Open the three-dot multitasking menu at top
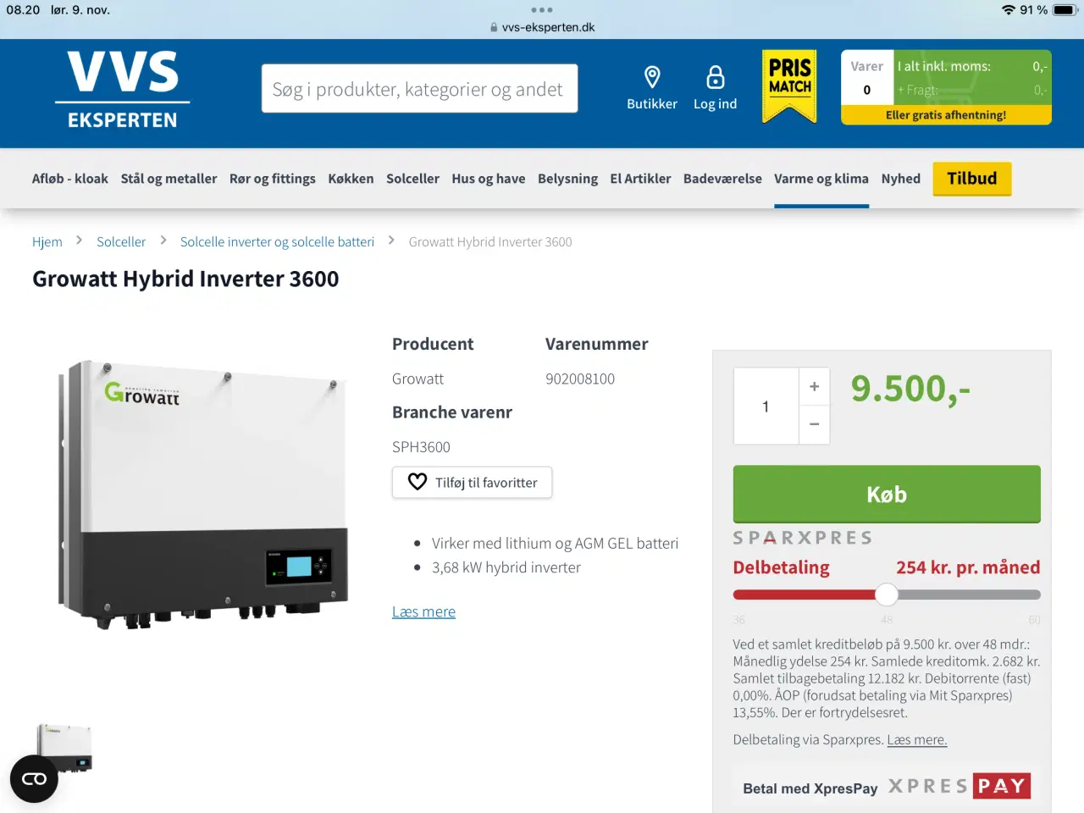 pos(542,10)
